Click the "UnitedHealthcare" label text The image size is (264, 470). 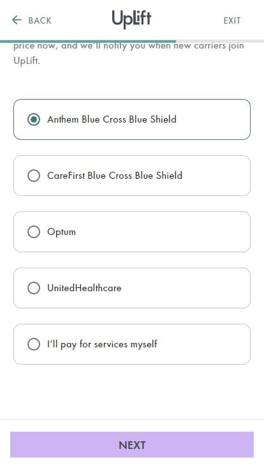[x=84, y=288]
